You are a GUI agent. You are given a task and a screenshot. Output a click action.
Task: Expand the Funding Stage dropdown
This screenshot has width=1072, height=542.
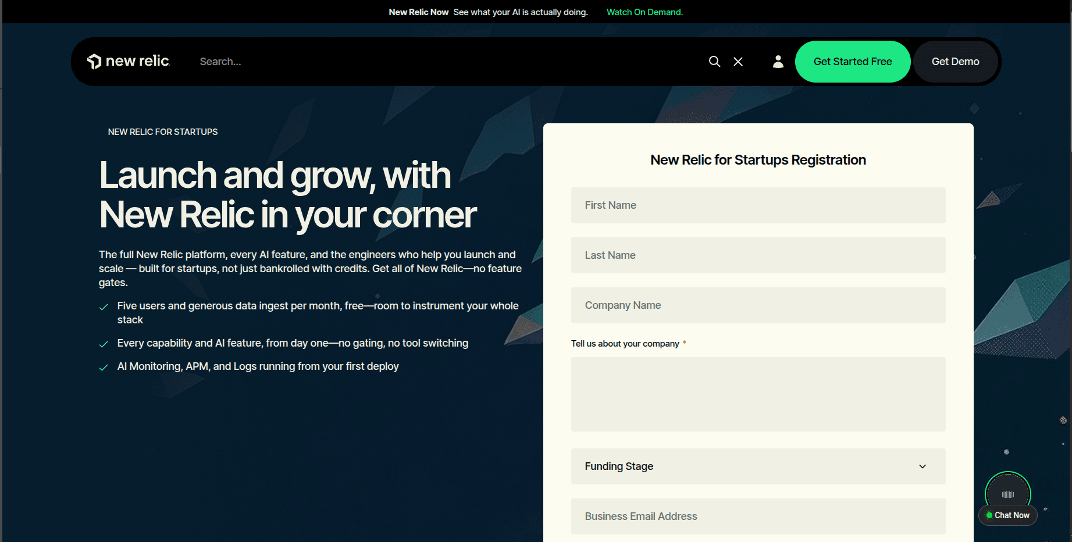coord(758,466)
